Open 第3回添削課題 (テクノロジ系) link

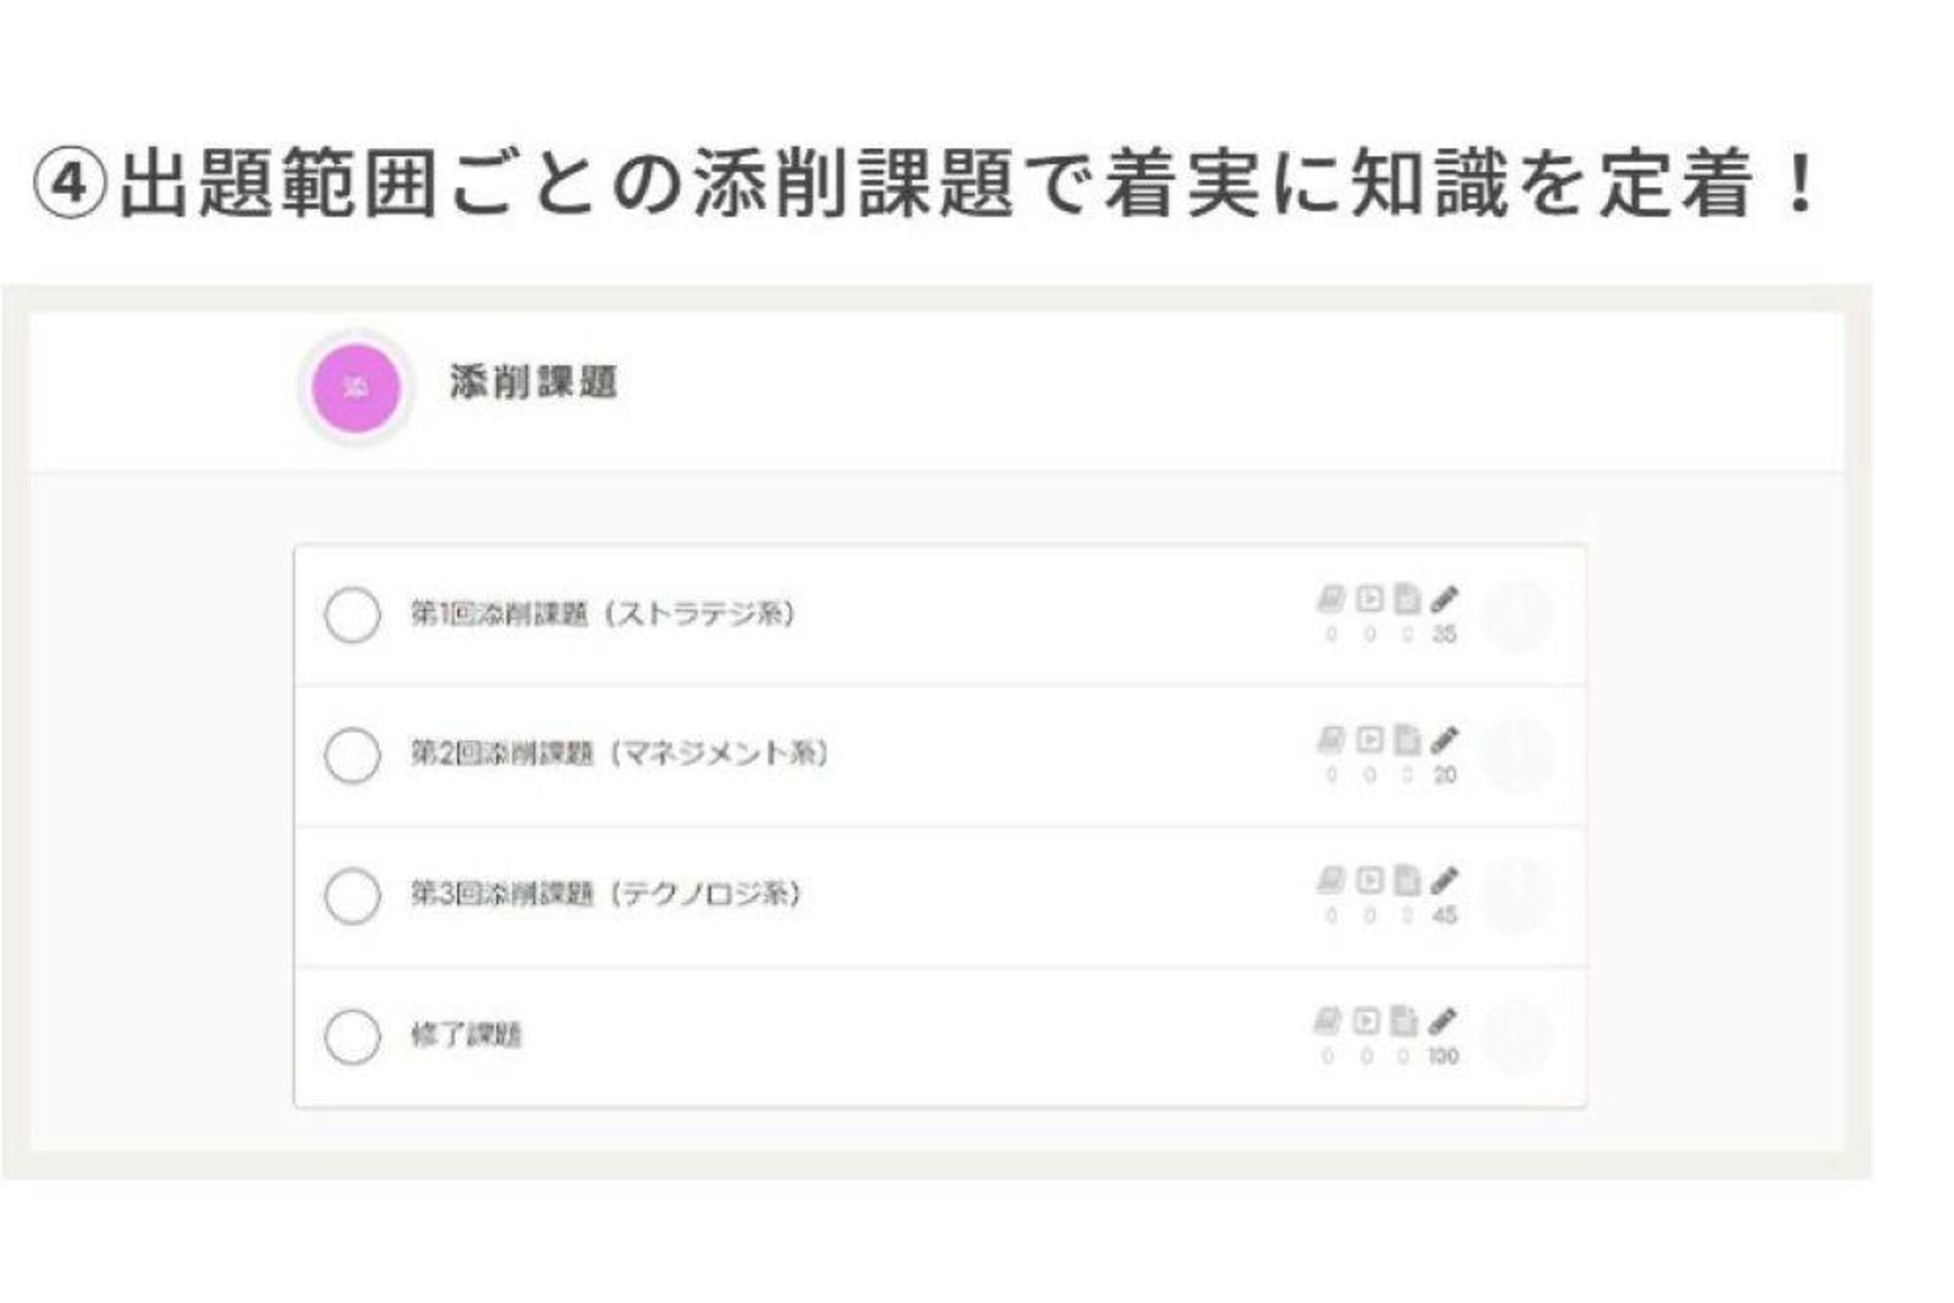click(606, 894)
